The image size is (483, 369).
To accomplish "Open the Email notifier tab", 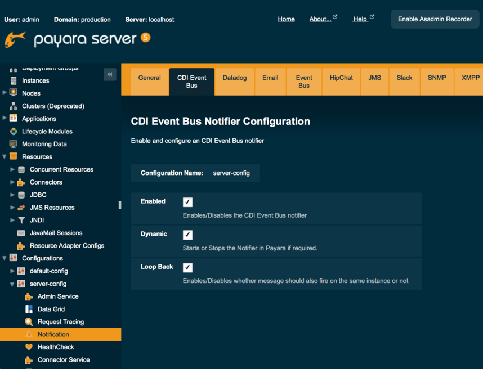I will point(270,82).
